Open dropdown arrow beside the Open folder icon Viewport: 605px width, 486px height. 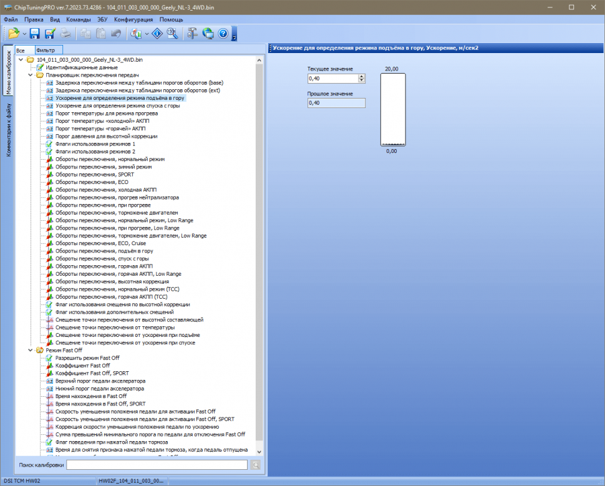(x=24, y=34)
